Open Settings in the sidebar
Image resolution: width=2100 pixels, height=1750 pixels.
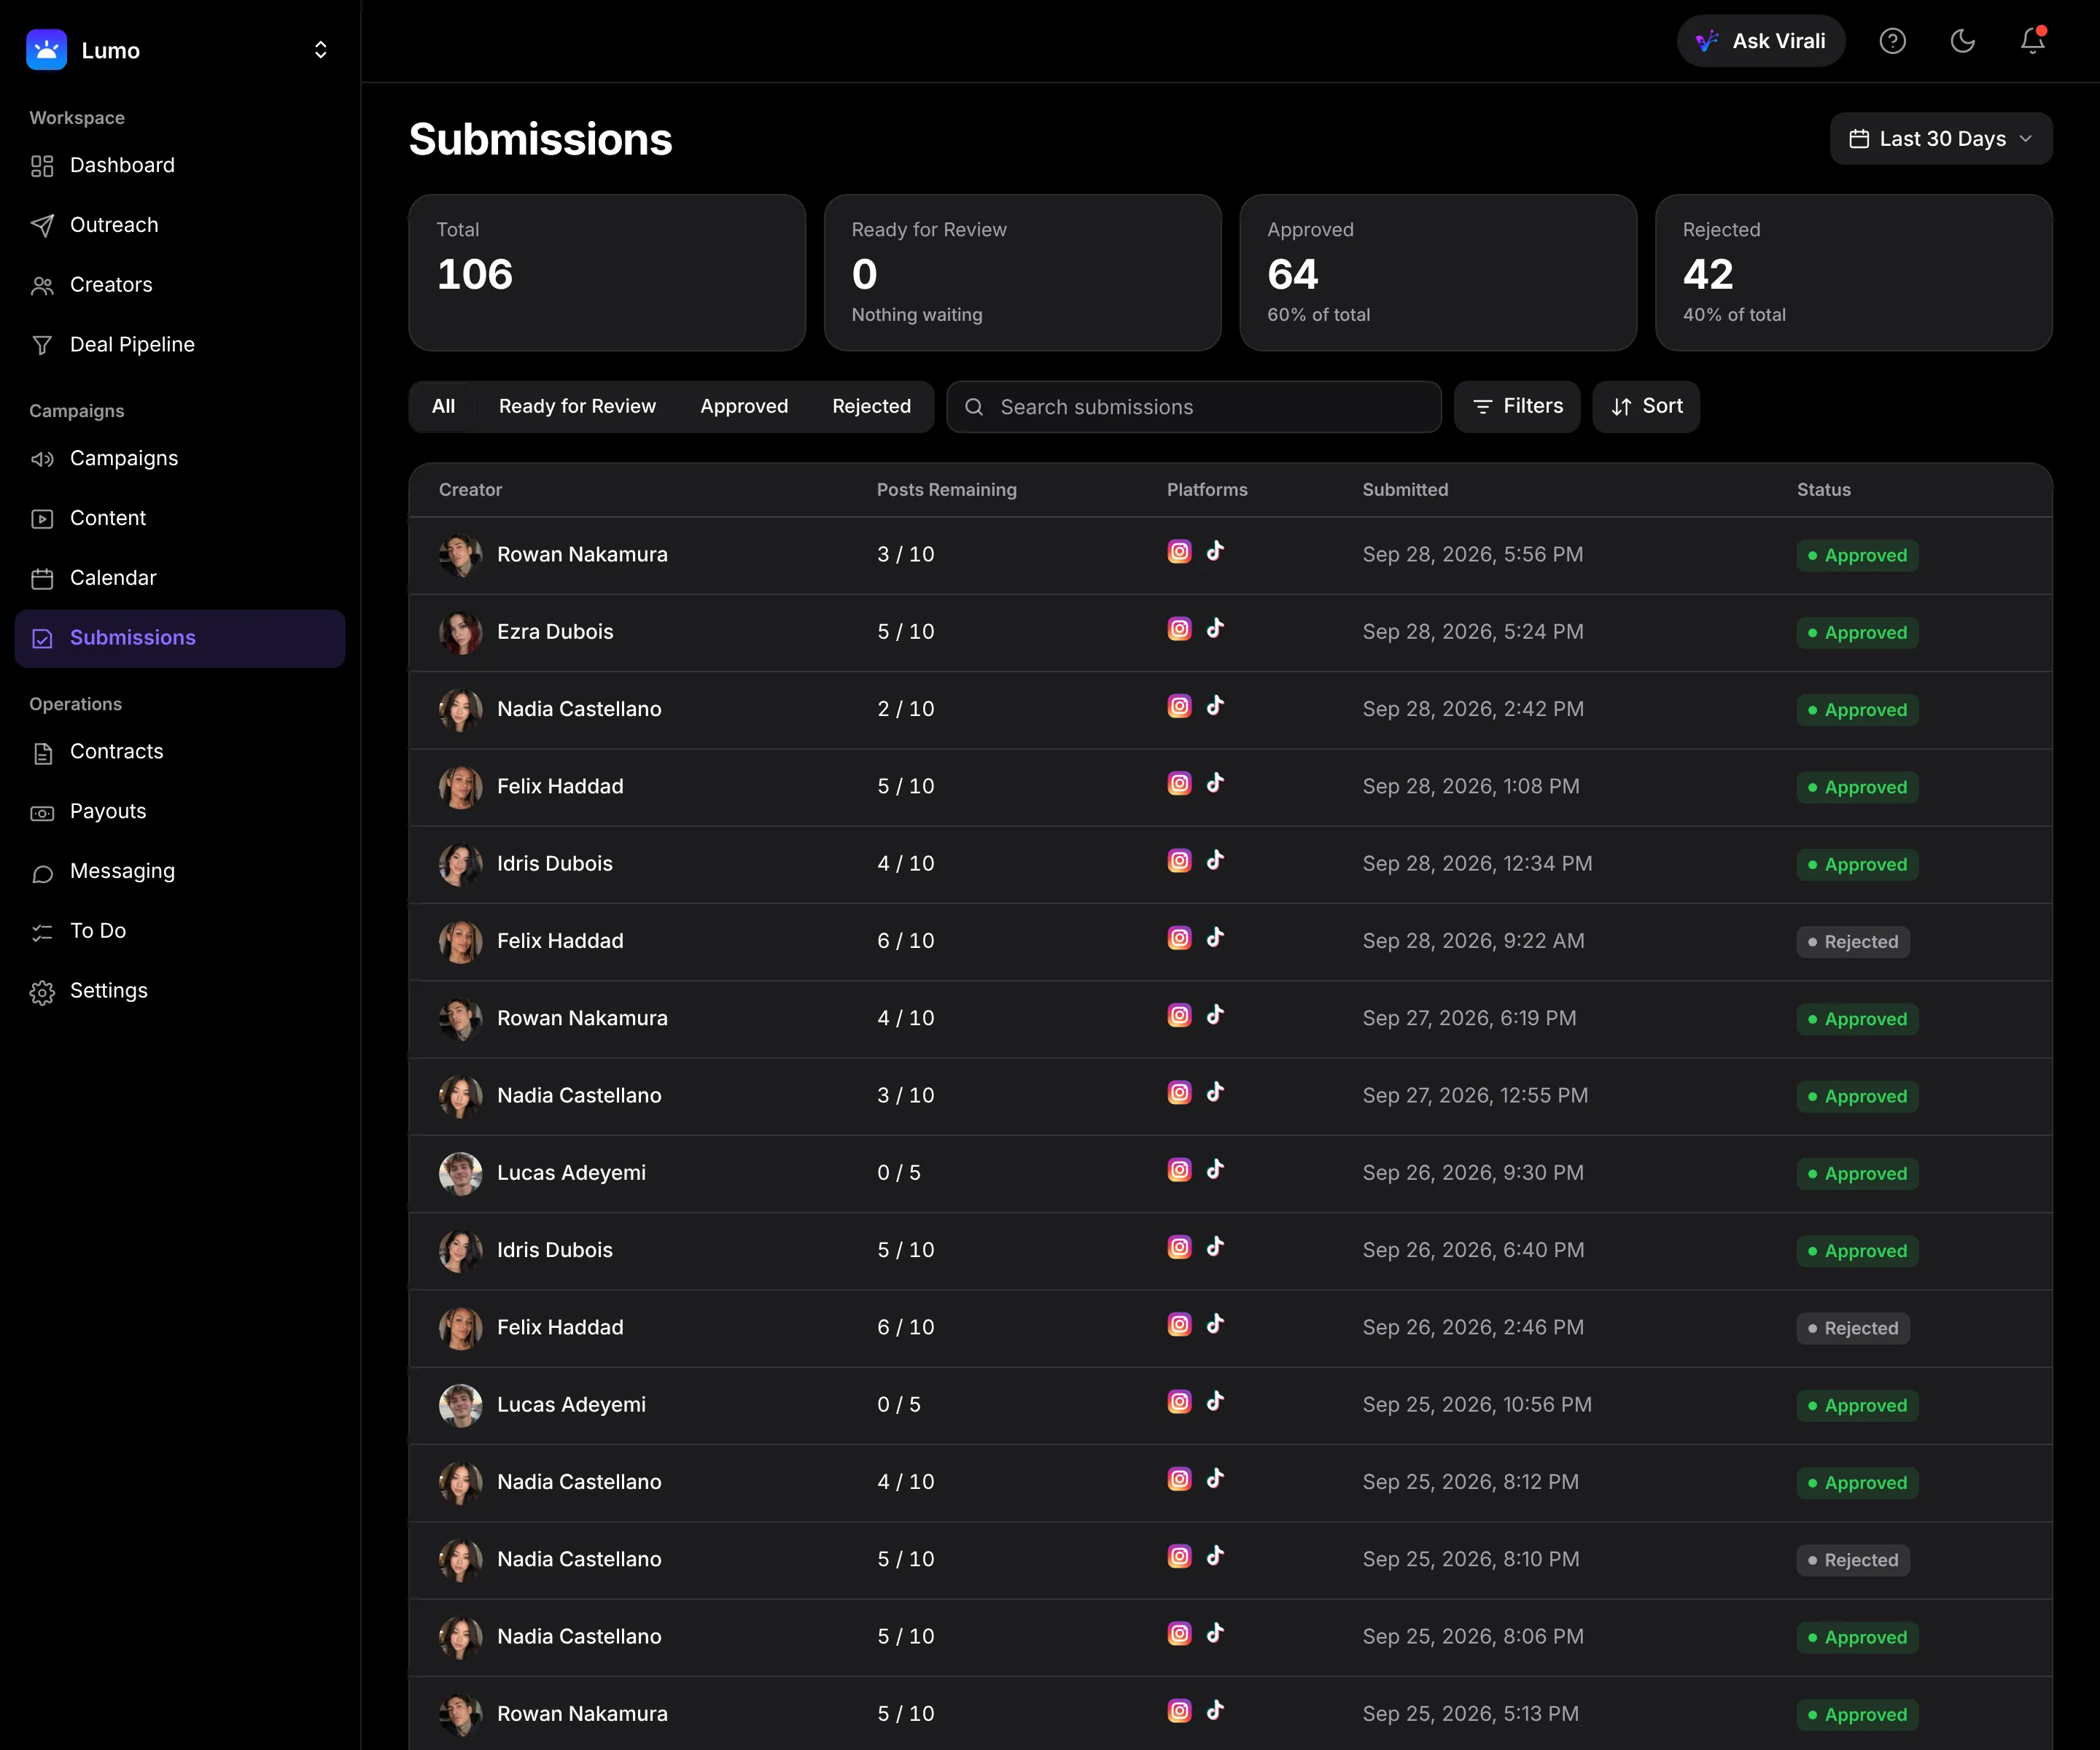point(180,991)
